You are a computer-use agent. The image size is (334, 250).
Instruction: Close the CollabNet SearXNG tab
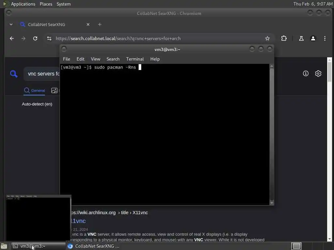88,24
